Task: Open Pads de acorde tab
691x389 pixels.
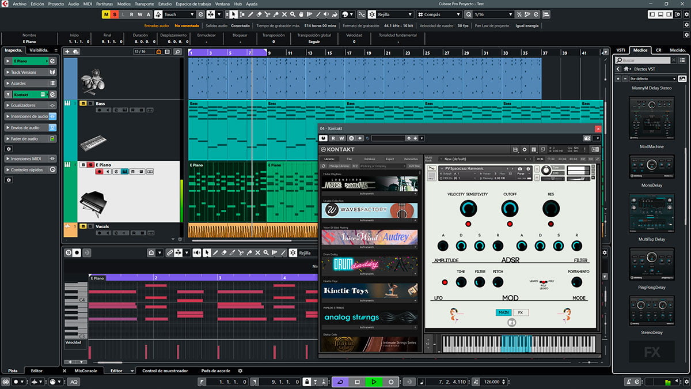Action: pos(215,371)
